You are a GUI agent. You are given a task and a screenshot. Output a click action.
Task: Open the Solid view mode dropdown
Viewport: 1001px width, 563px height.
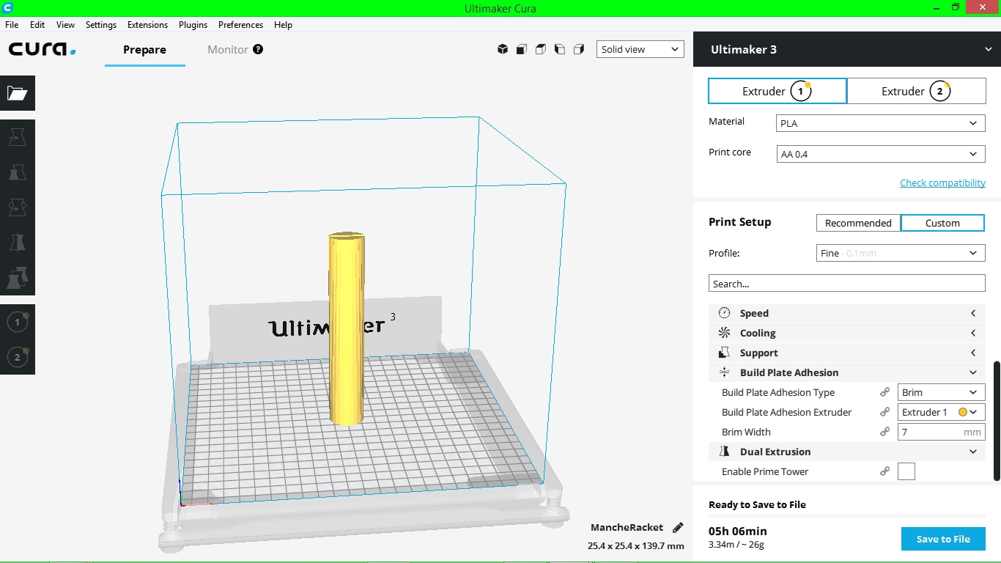click(x=640, y=49)
